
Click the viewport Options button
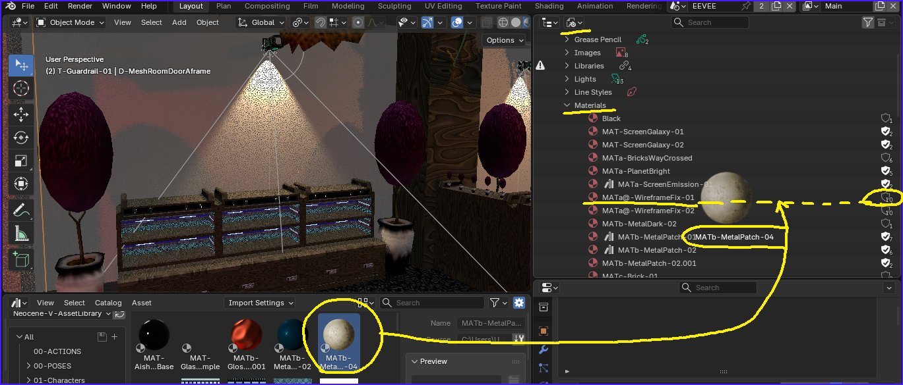(505, 40)
